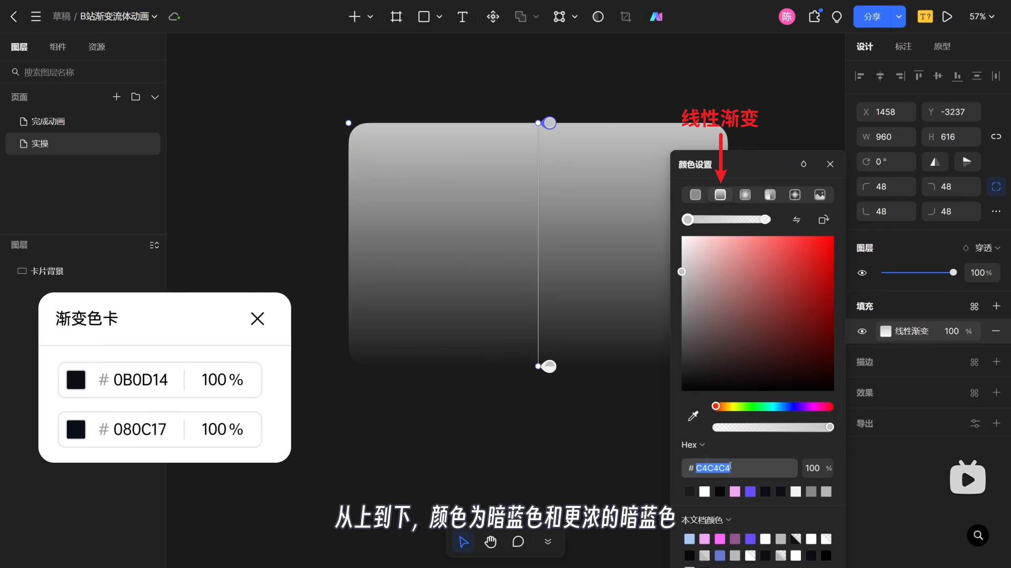Select the Text tool
This screenshot has height=568, width=1011.
[462, 17]
